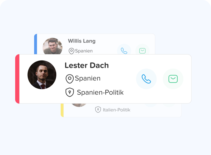
Task: Click the red color bar on Lester's card
Action: pyautogui.click(x=17, y=79)
